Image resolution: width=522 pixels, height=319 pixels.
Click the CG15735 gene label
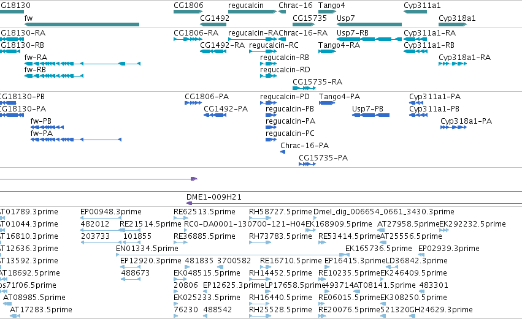tap(310, 18)
